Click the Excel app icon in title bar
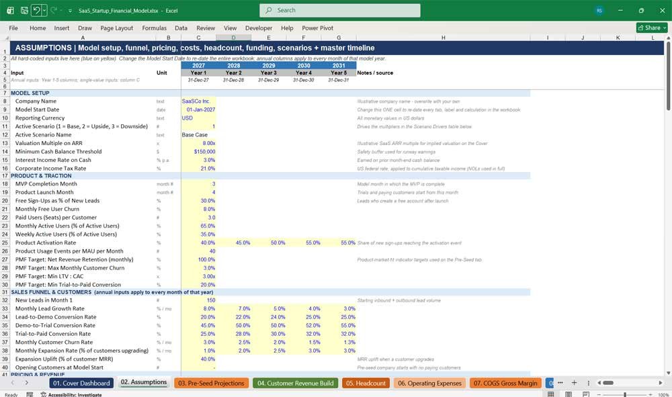 [10, 10]
